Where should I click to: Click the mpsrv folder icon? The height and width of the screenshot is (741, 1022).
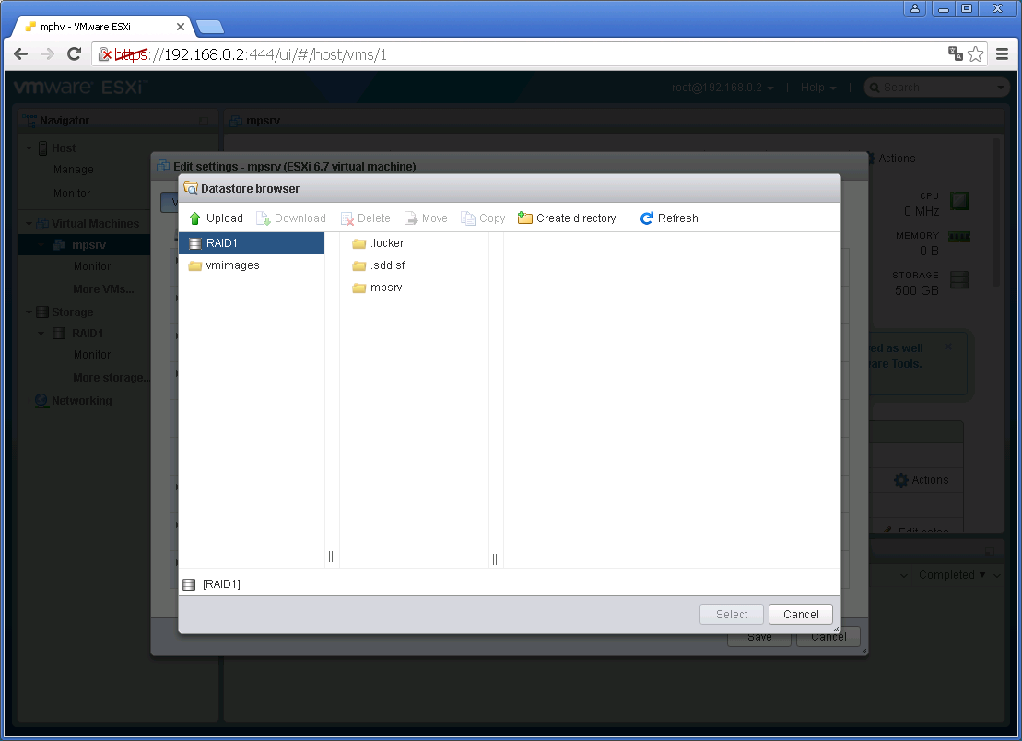pos(359,288)
